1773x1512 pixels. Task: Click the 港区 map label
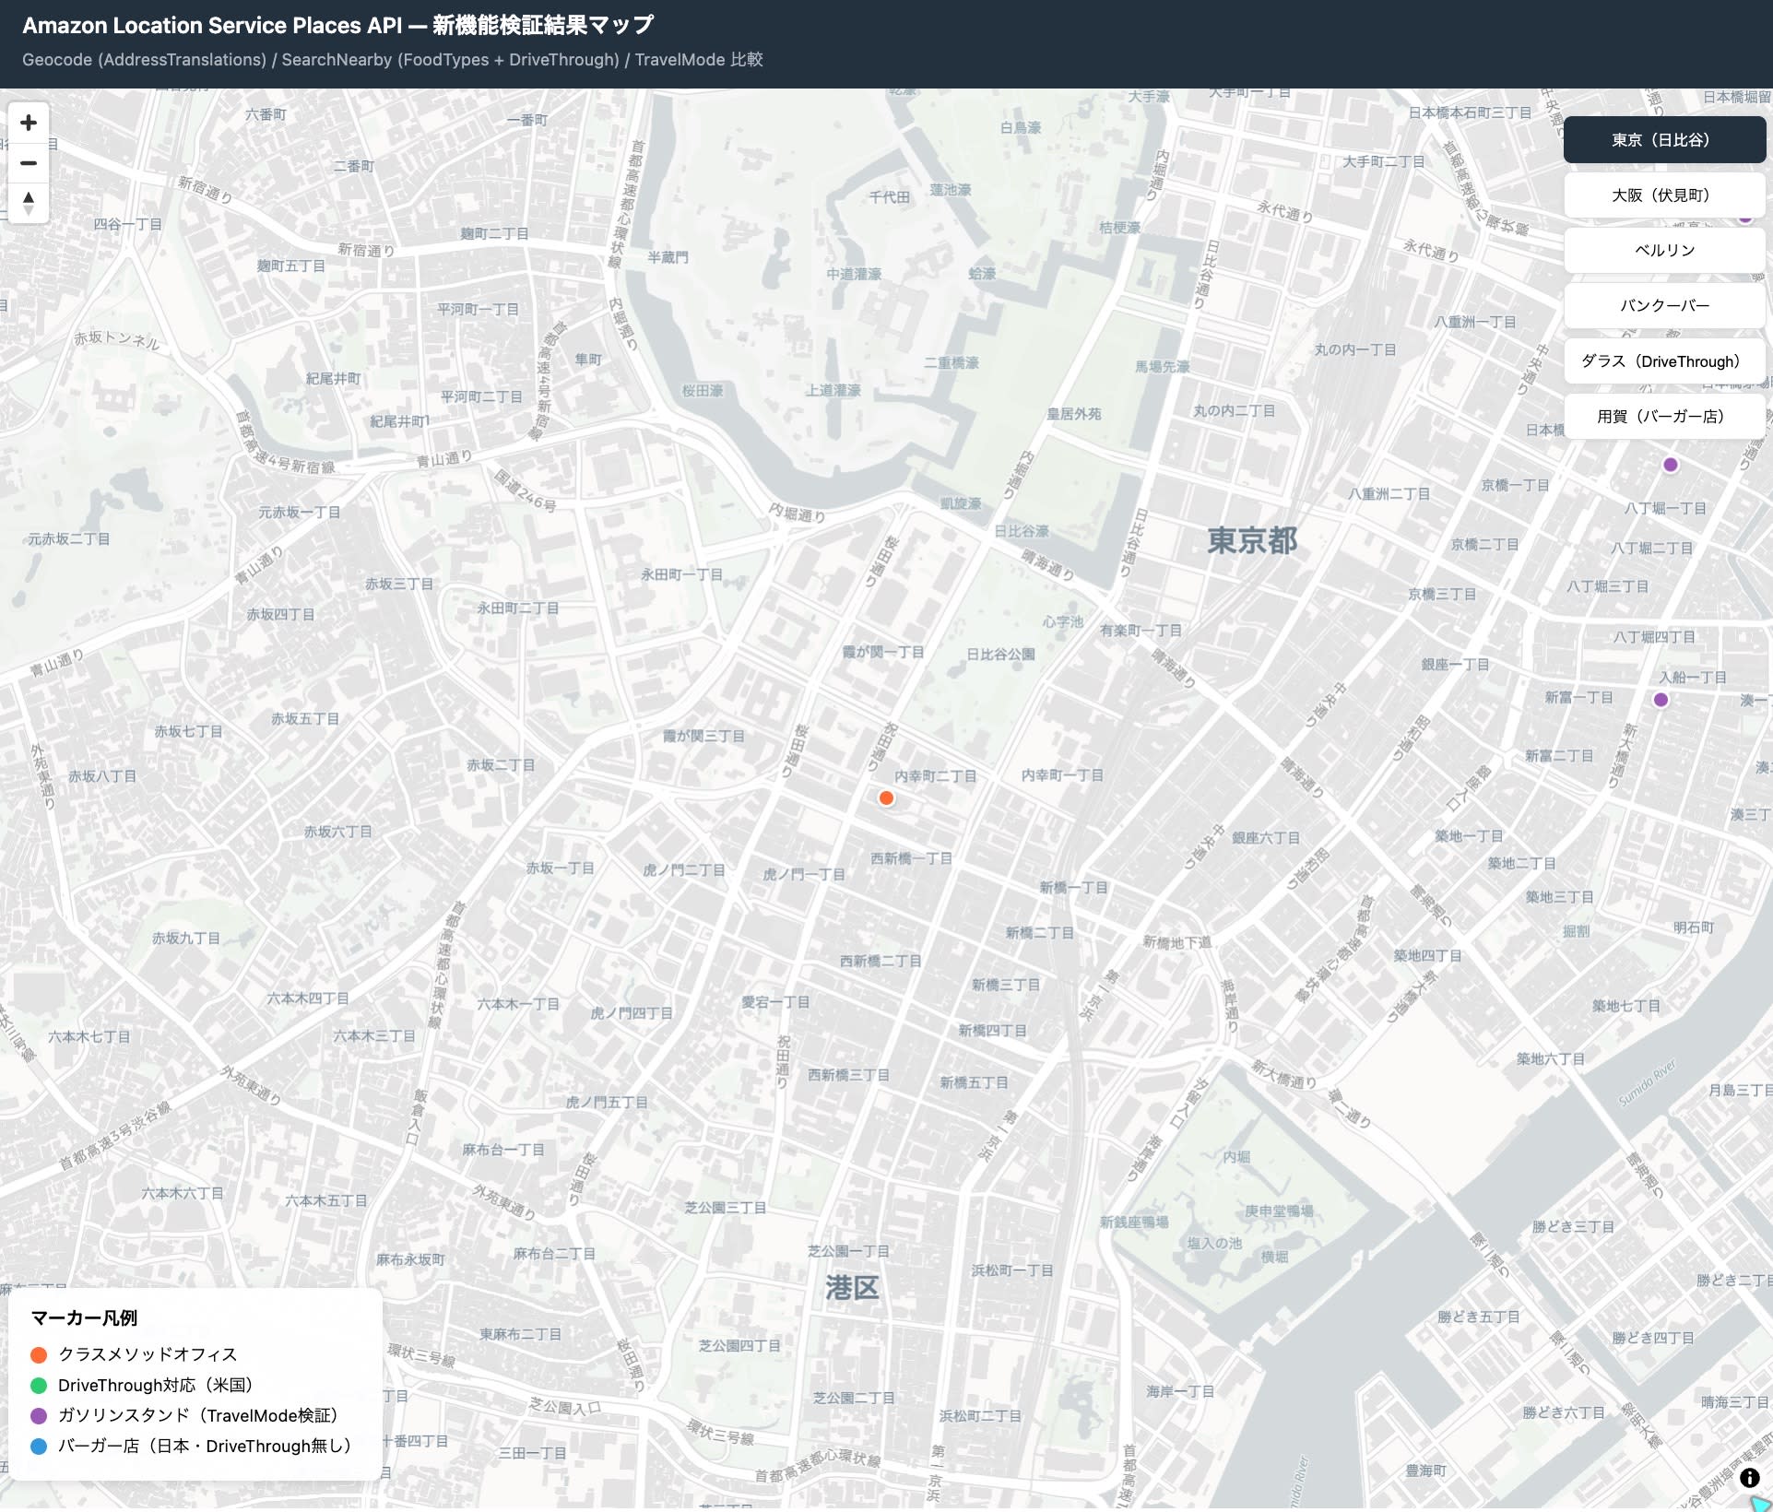click(x=852, y=1288)
